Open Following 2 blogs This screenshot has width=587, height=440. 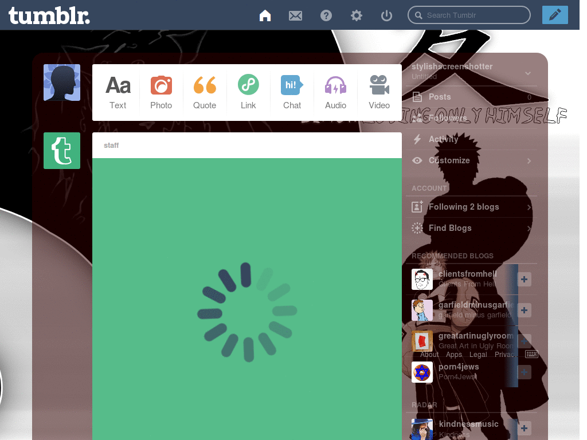472,207
